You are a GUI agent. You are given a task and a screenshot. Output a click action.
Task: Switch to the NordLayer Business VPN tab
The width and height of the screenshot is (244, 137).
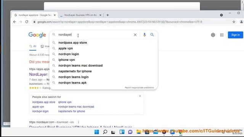point(80,15)
